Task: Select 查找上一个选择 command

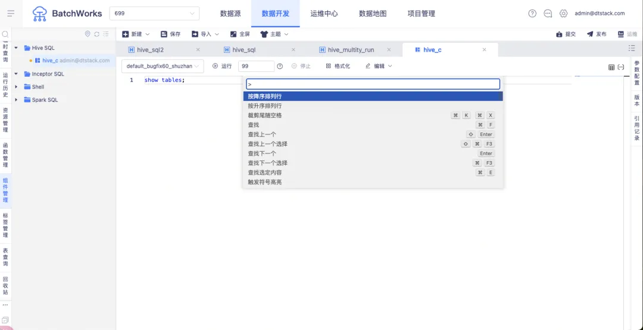Action: pyautogui.click(x=373, y=144)
